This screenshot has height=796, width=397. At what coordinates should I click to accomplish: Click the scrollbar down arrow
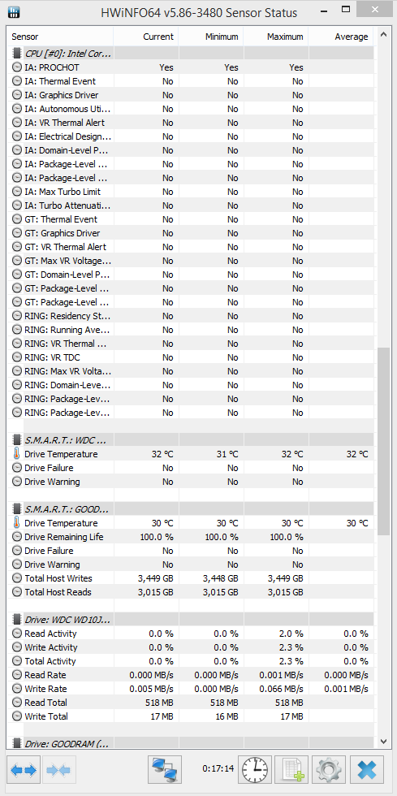coord(384,742)
